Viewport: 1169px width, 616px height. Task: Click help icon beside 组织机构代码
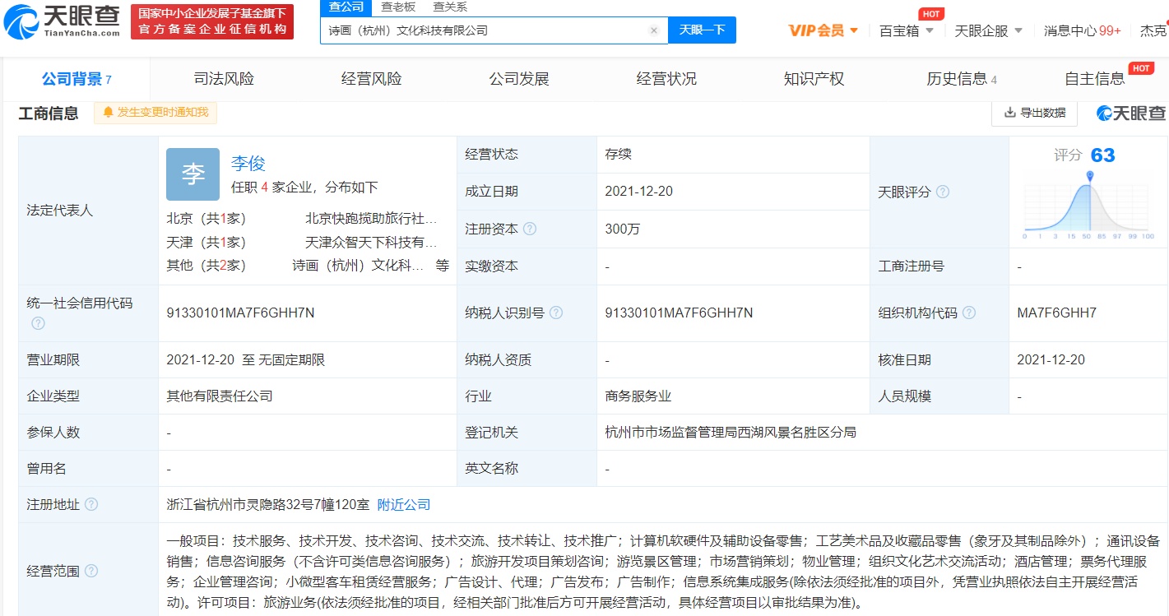pyautogui.click(x=969, y=313)
